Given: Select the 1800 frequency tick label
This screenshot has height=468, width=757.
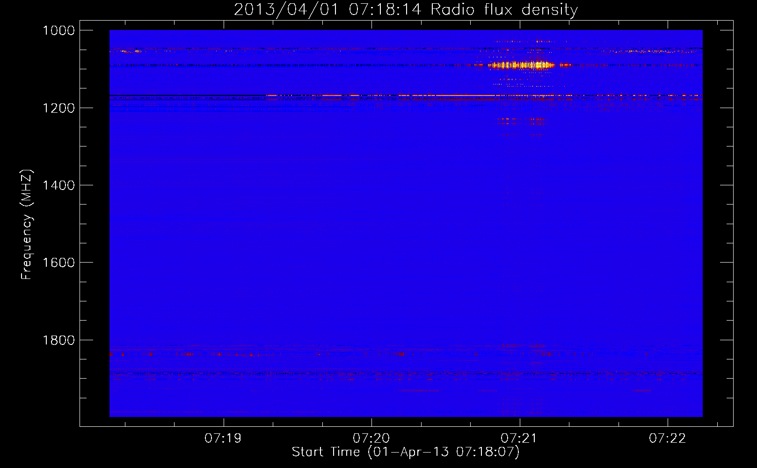Looking at the screenshot, I should (58, 340).
